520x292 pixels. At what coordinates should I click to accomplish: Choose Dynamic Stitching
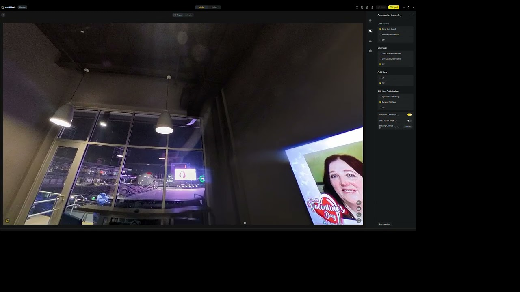tap(388, 102)
